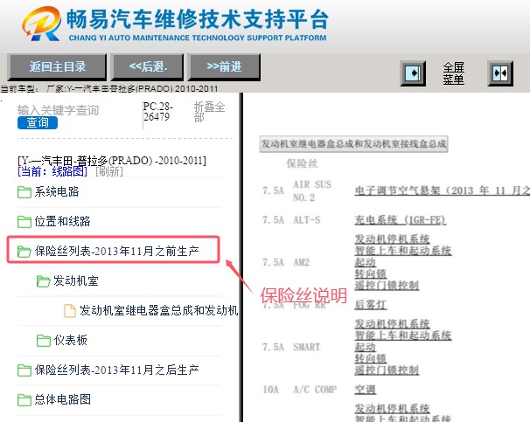Click the 当前车型 status line

[x=109, y=88]
